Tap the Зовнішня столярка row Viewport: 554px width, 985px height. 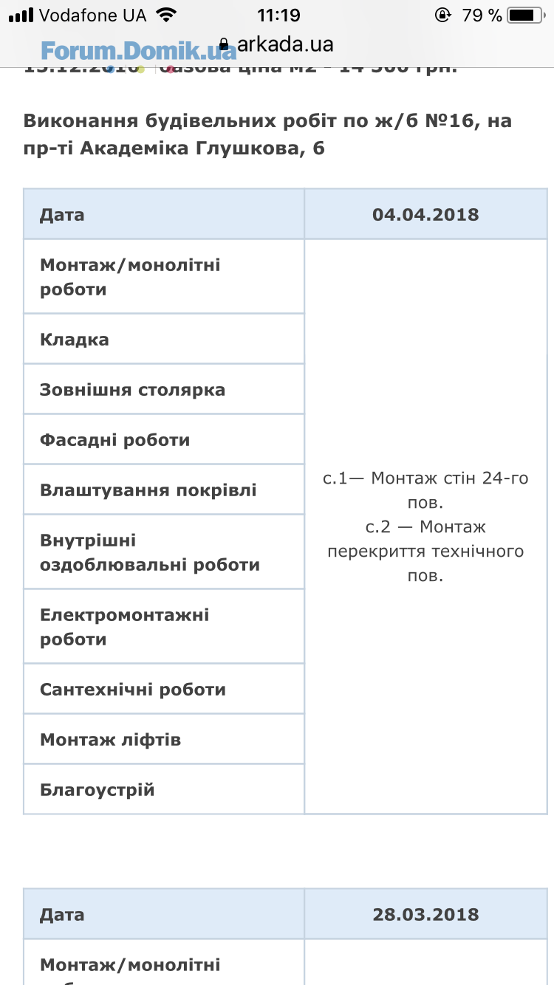(x=164, y=389)
